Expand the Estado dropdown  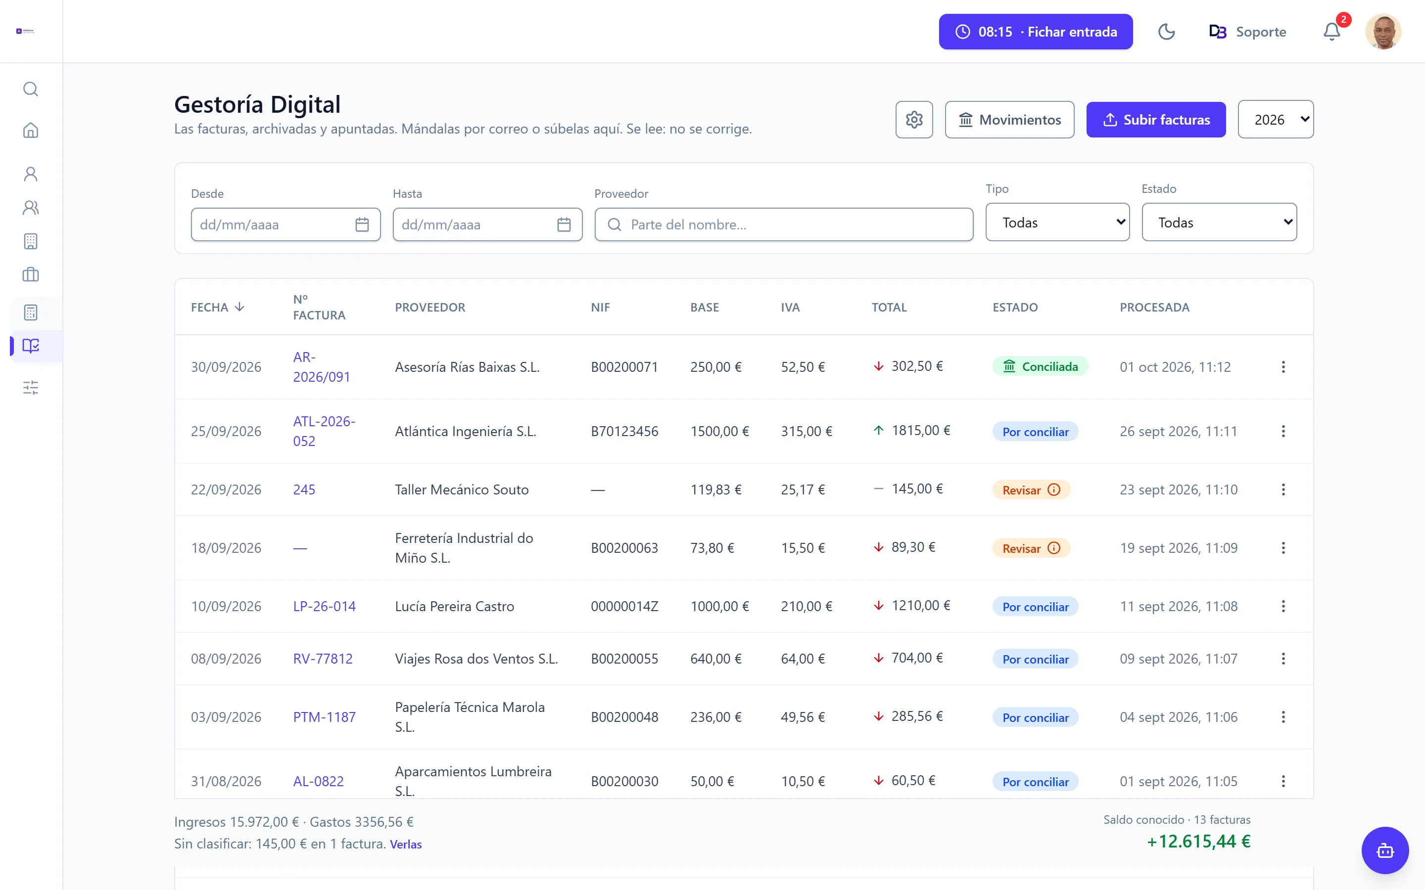[x=1219, y=222]
